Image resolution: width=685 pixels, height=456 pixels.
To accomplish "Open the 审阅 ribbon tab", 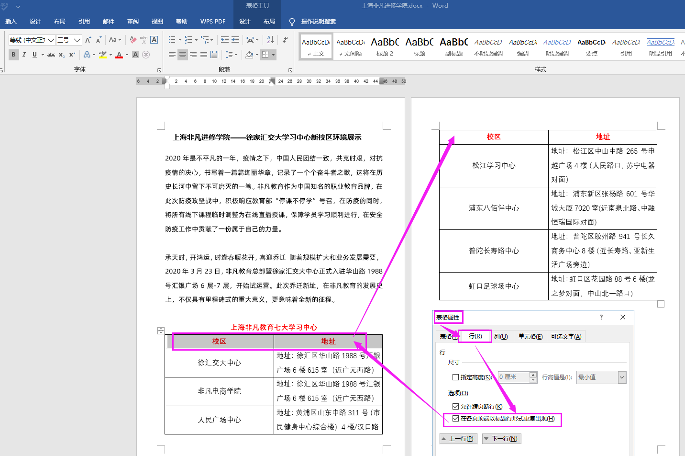I will click(x=133, y=22).
